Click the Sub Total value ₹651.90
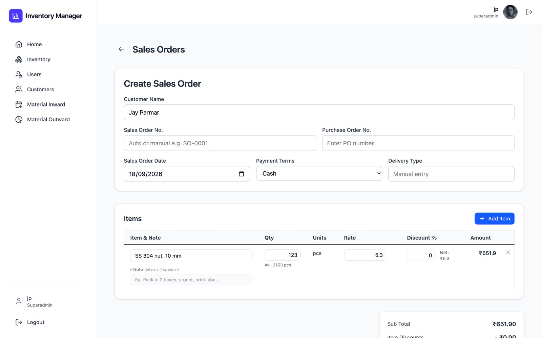The width and height of the screenshot is (542, 338). pos(504,324)
